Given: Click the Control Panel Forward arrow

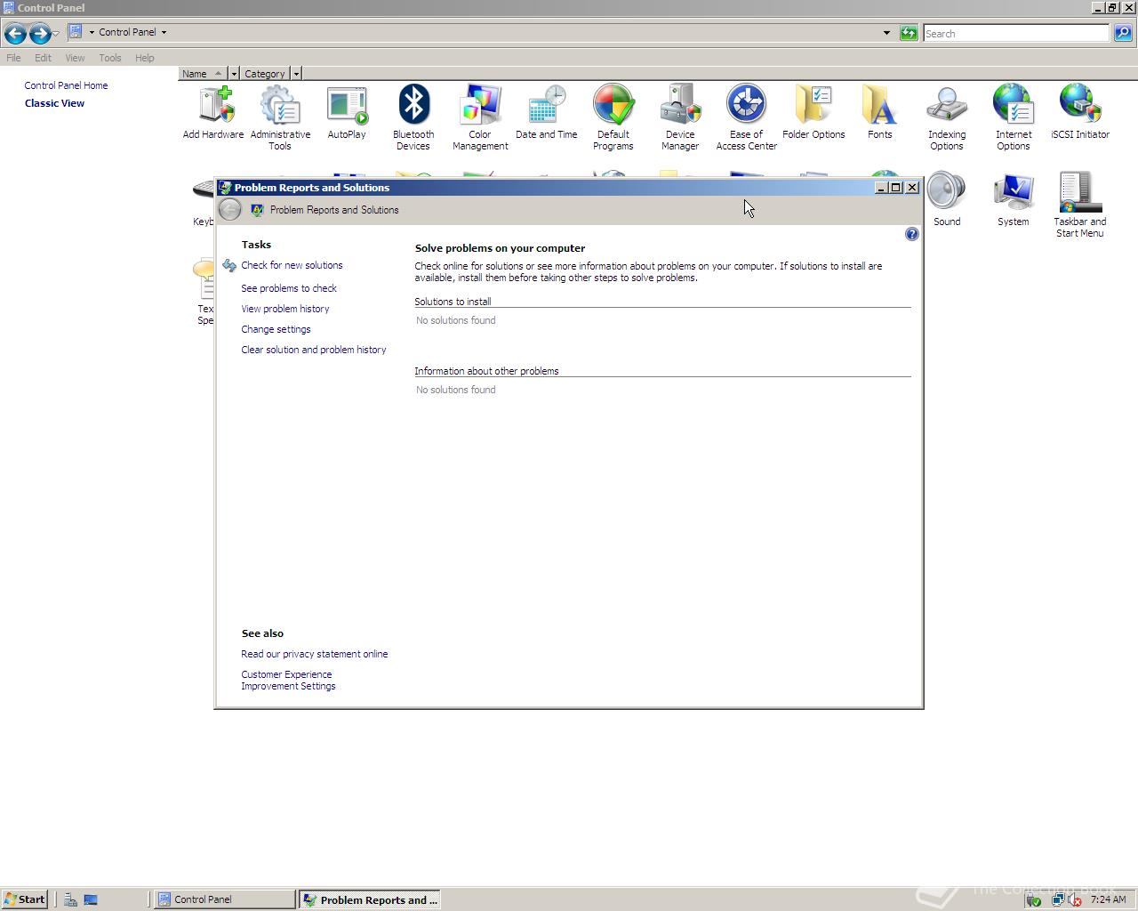Looking at the screenshot, I should click(39, 34).
